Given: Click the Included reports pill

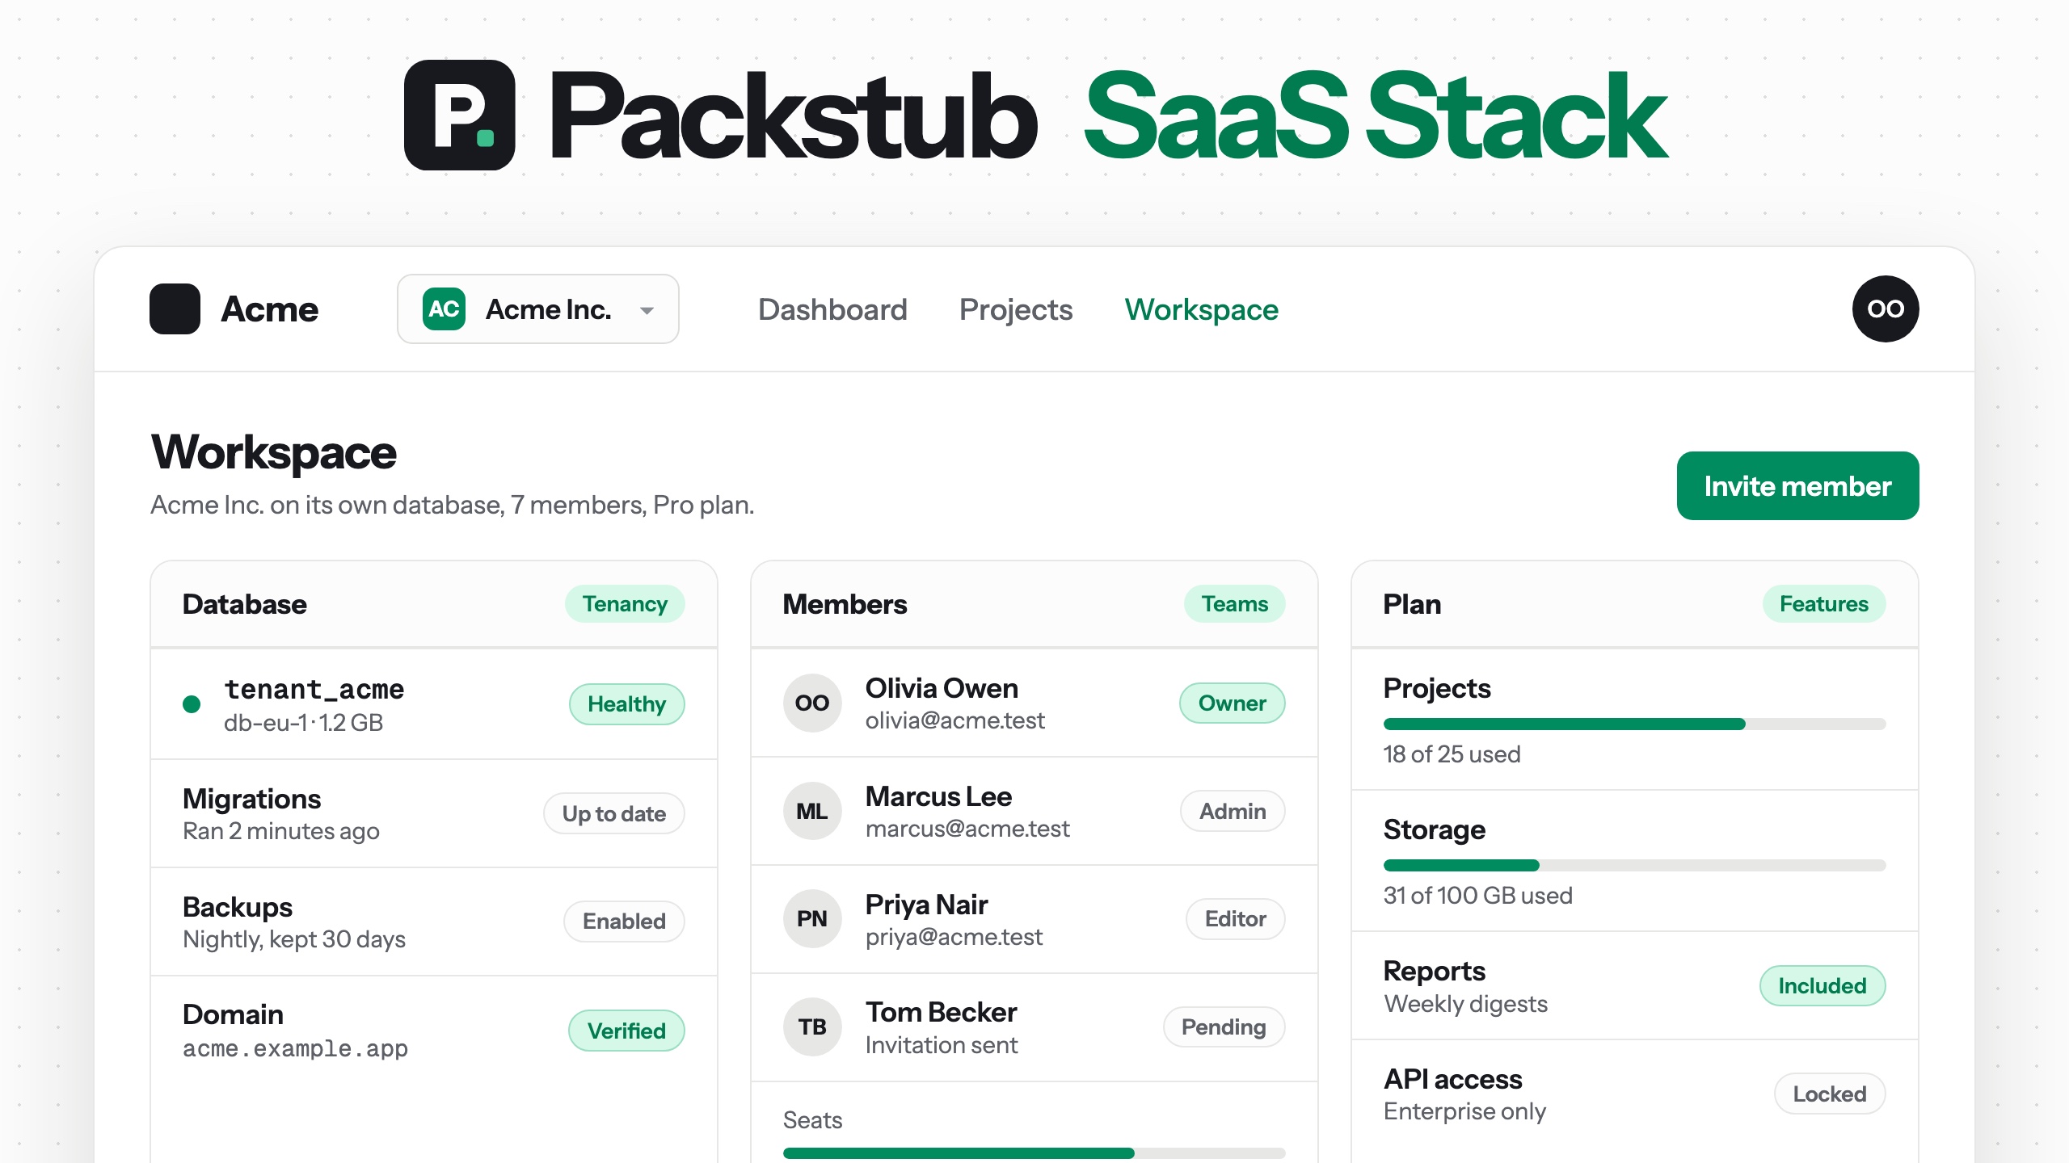Looking at the screenshot, I should click(x=1822, y=985).
